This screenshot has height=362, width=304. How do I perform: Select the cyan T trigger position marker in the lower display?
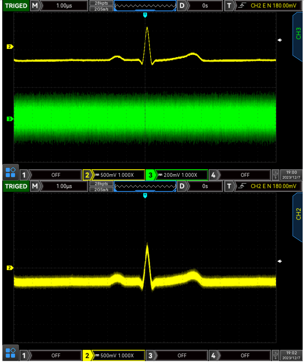[145, 195]
